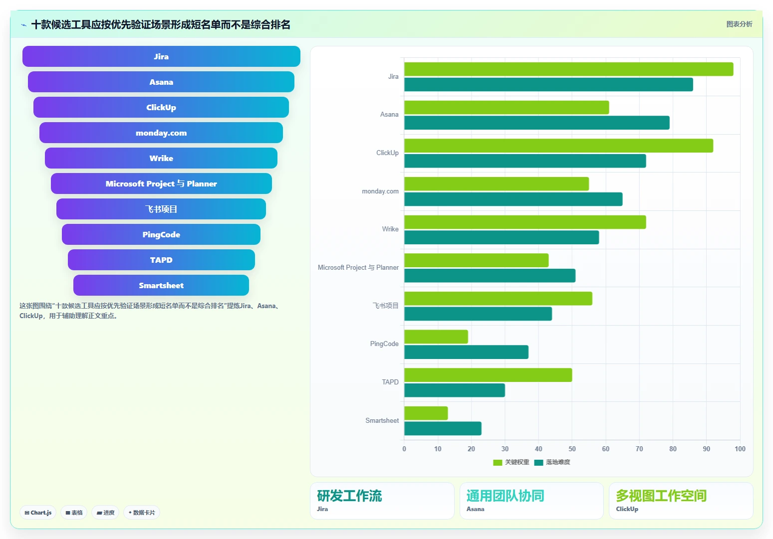The height and width of the screenshot is (539, 773).
Task: Click Smartsheet's teal chart bar
Action: pos(443,429)
